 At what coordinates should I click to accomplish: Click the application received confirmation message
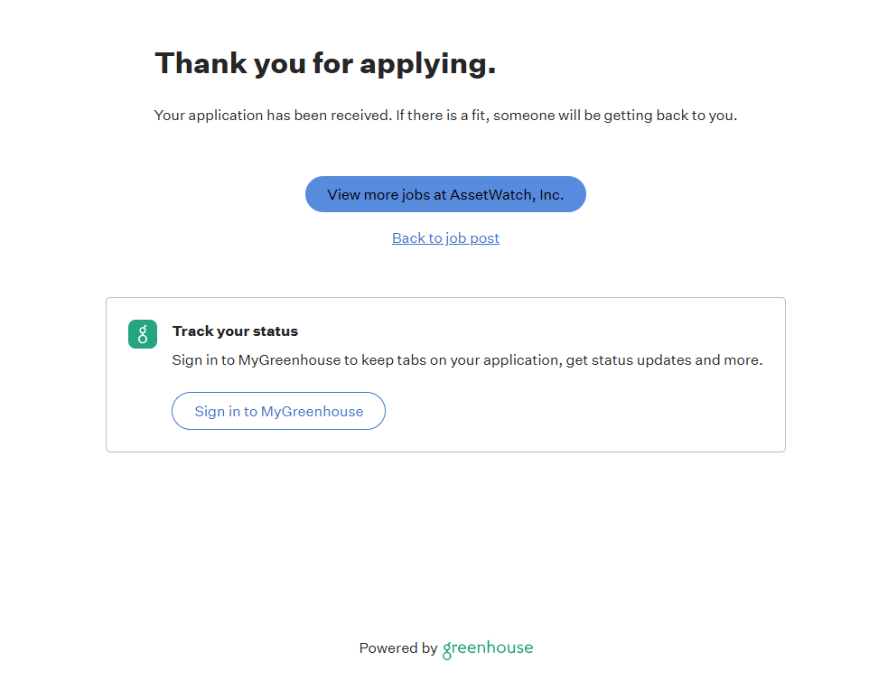(x=445, y=116)
